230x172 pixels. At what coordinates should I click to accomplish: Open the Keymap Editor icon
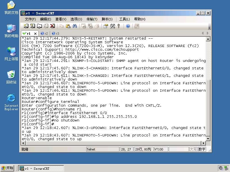click(x=112, y=26)
